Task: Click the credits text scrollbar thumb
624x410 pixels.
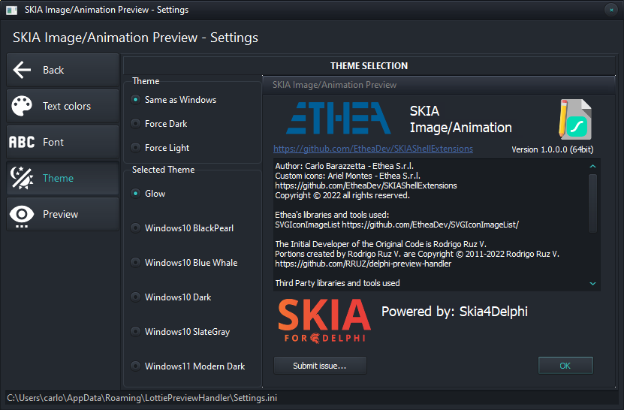Action: (592, 203)
